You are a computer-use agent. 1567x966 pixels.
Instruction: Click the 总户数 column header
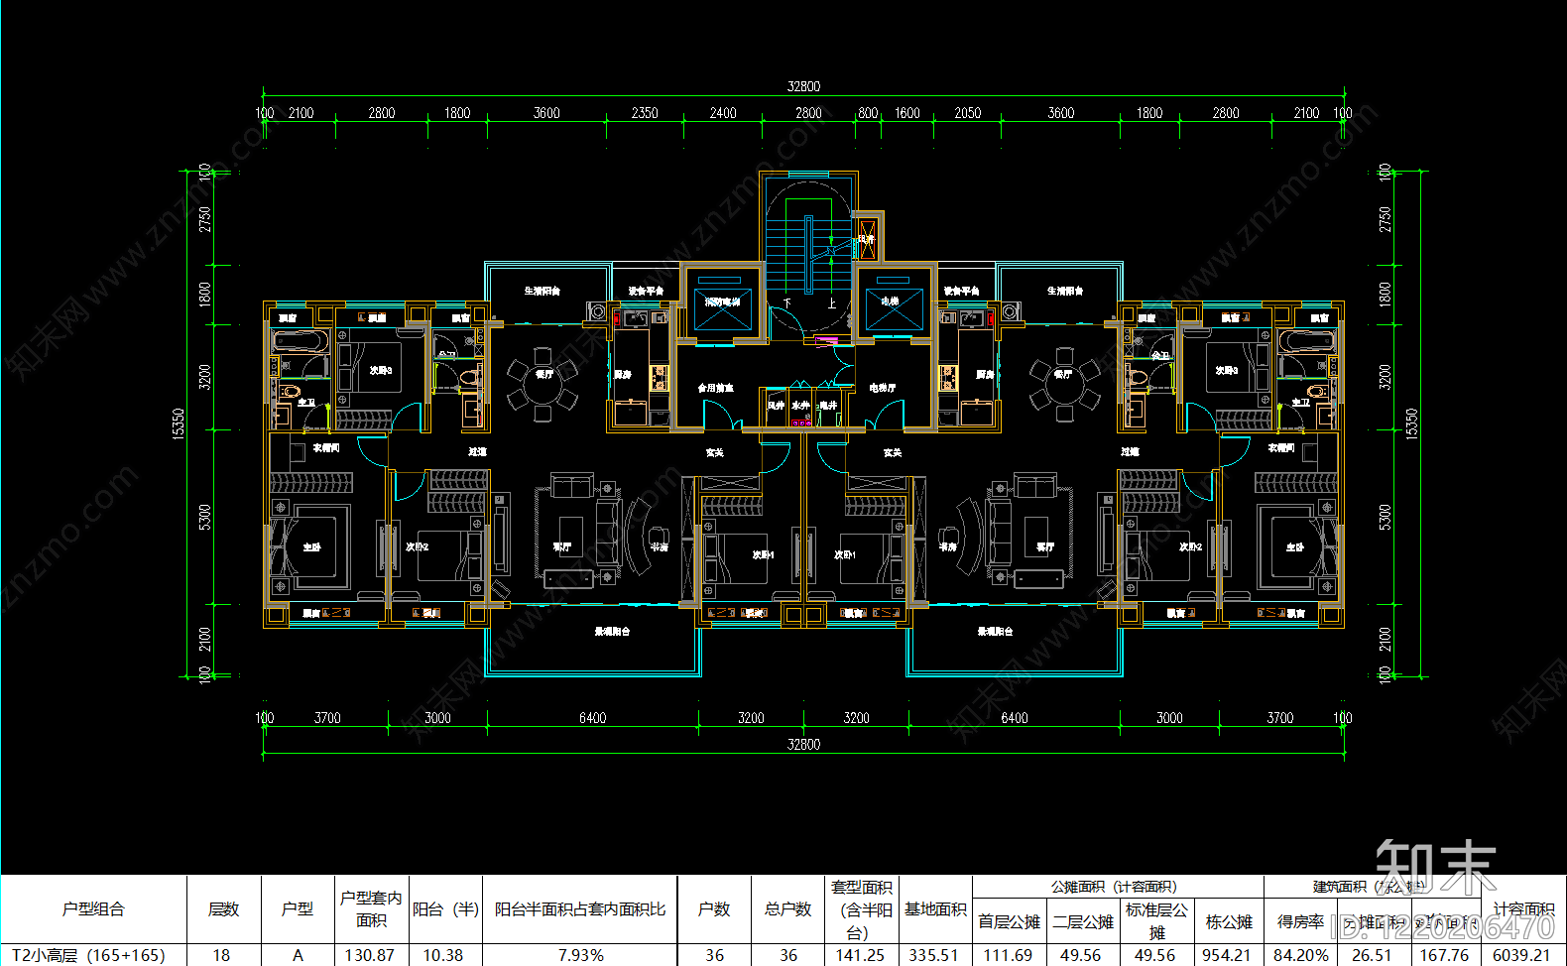[x=787, y=908]
